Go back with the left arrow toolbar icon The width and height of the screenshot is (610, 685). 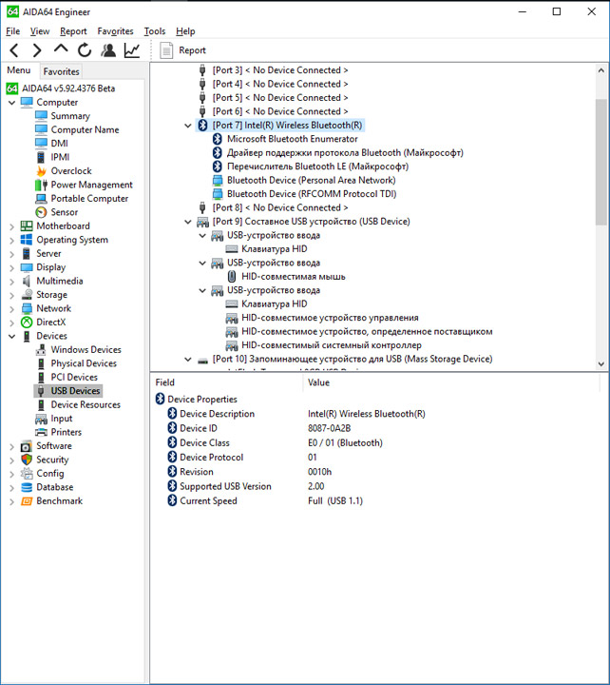pyautogui.click(x=14, y=50)
